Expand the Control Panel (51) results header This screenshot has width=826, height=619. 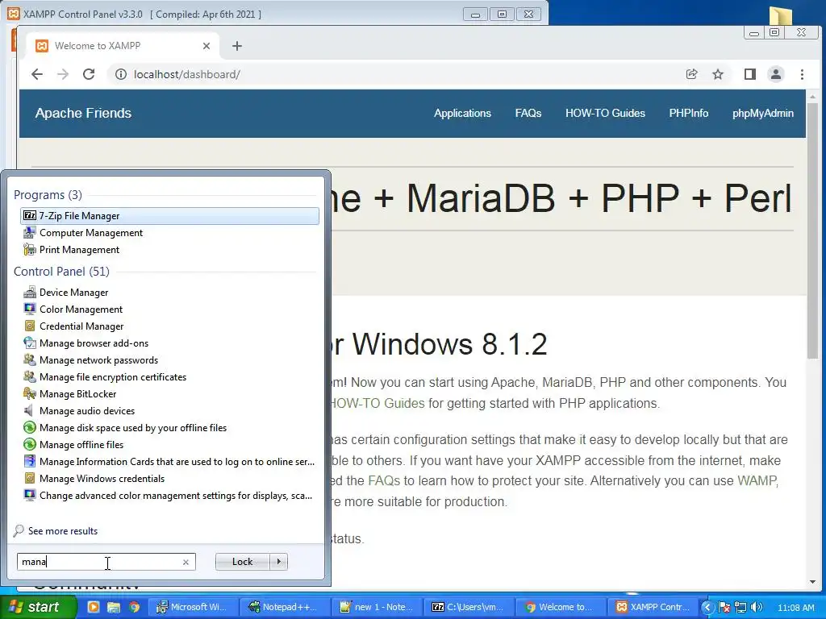coord(61,271)
